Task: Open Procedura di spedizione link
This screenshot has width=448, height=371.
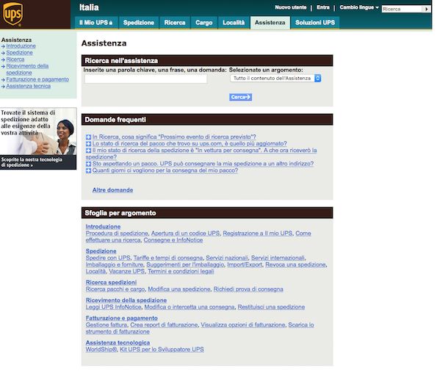Action: point(117,233)
